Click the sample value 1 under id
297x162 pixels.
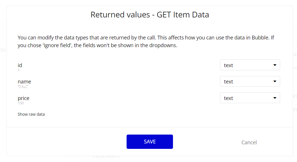pyautogui.click(x=19, y=70)
